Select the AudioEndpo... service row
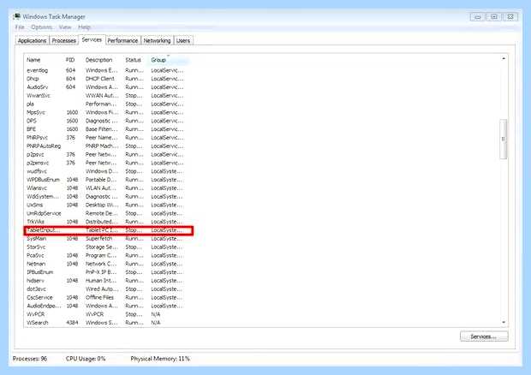531x375 pixels. [x=105, y=306]
